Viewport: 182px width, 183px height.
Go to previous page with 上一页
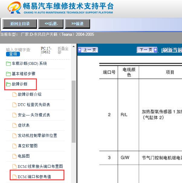(x=88, y=50)
